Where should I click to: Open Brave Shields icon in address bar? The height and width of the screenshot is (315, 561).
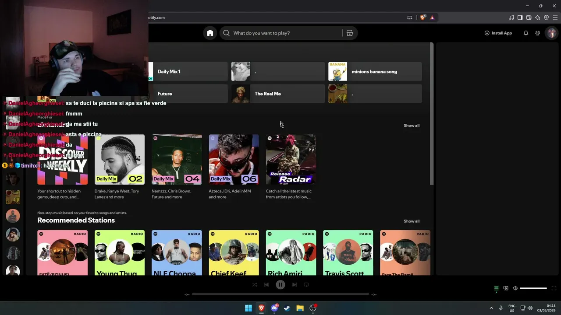coord(423,17)
